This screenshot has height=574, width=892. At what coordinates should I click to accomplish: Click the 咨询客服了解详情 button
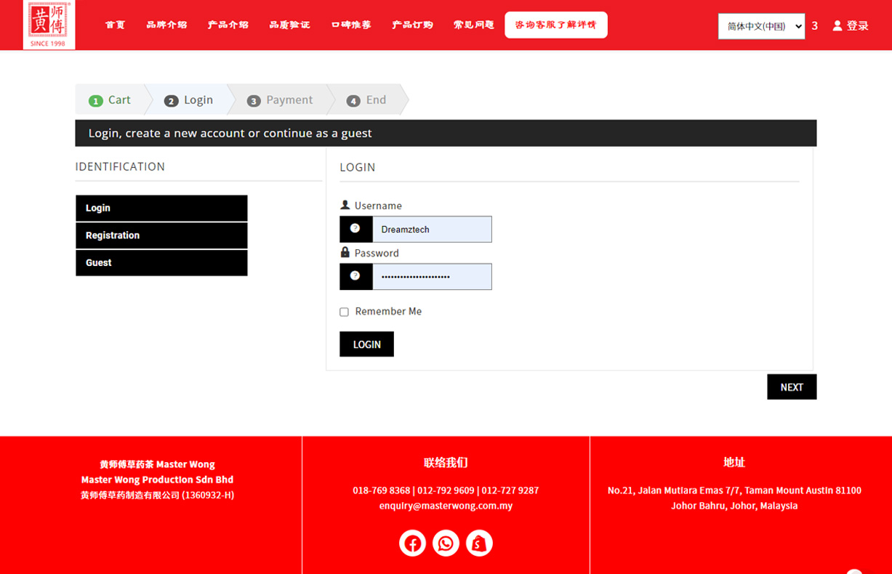coord(556,25)
